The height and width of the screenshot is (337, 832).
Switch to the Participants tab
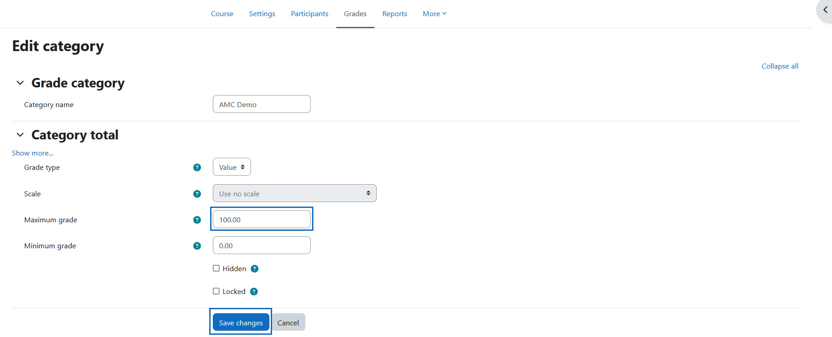[309, 14]
